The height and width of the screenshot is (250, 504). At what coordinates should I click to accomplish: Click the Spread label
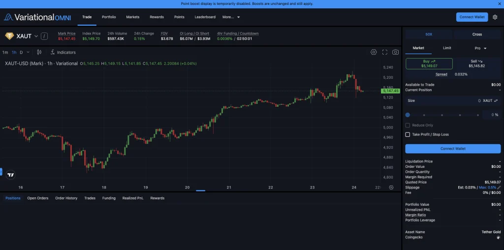(441, 74)
